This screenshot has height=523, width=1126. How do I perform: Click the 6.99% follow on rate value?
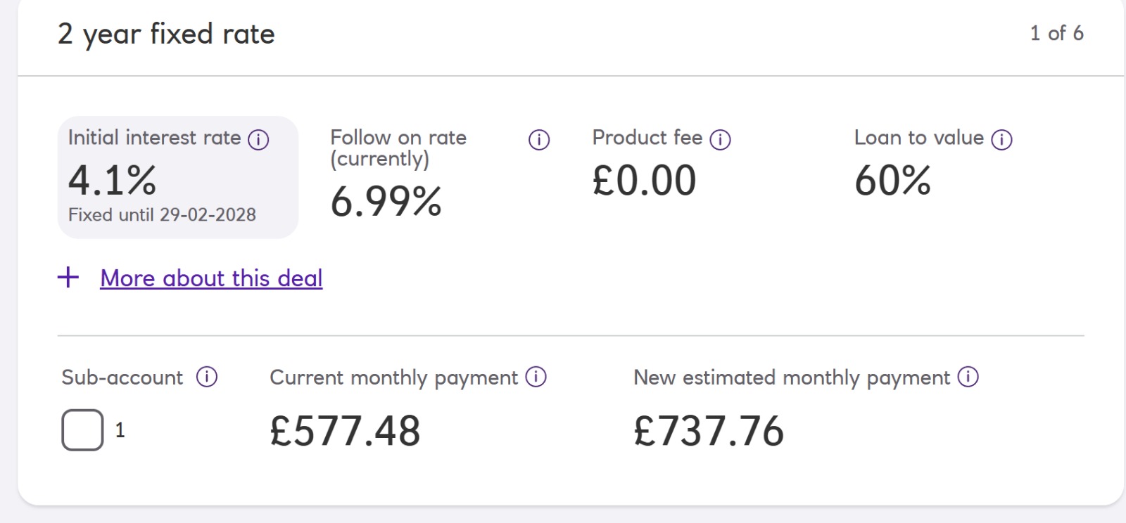click(x=386, y=201)
